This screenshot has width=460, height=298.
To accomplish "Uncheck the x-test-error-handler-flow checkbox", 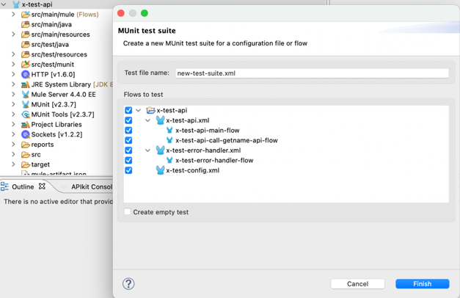I will click(128, 160).
